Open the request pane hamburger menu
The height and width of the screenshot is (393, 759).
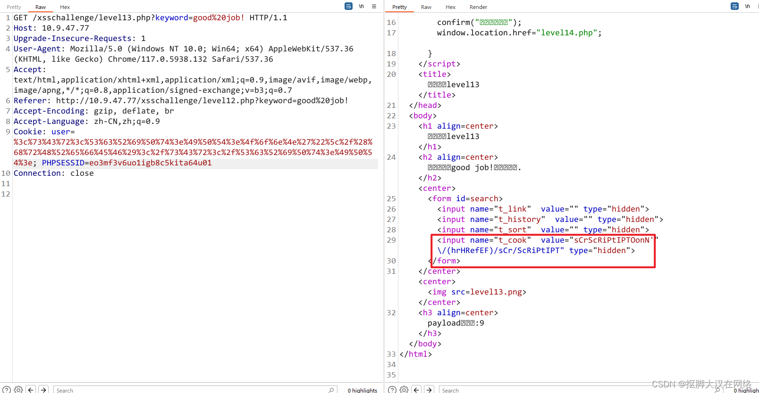[x=374, y=6]
